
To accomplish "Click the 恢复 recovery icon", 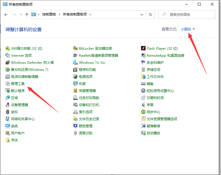I will [75, 84].
